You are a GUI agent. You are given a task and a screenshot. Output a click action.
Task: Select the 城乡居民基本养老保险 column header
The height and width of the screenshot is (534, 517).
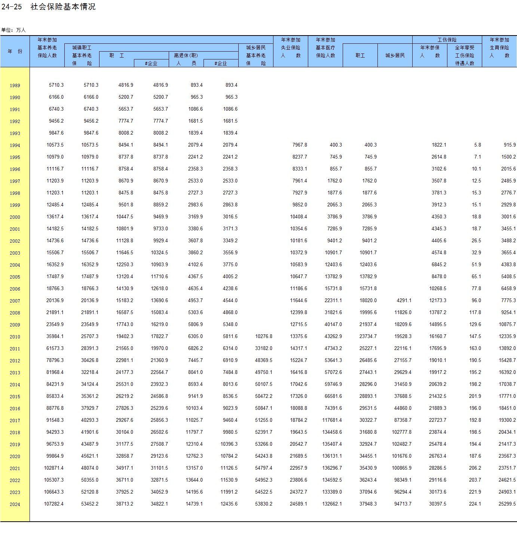pos(256,55)
